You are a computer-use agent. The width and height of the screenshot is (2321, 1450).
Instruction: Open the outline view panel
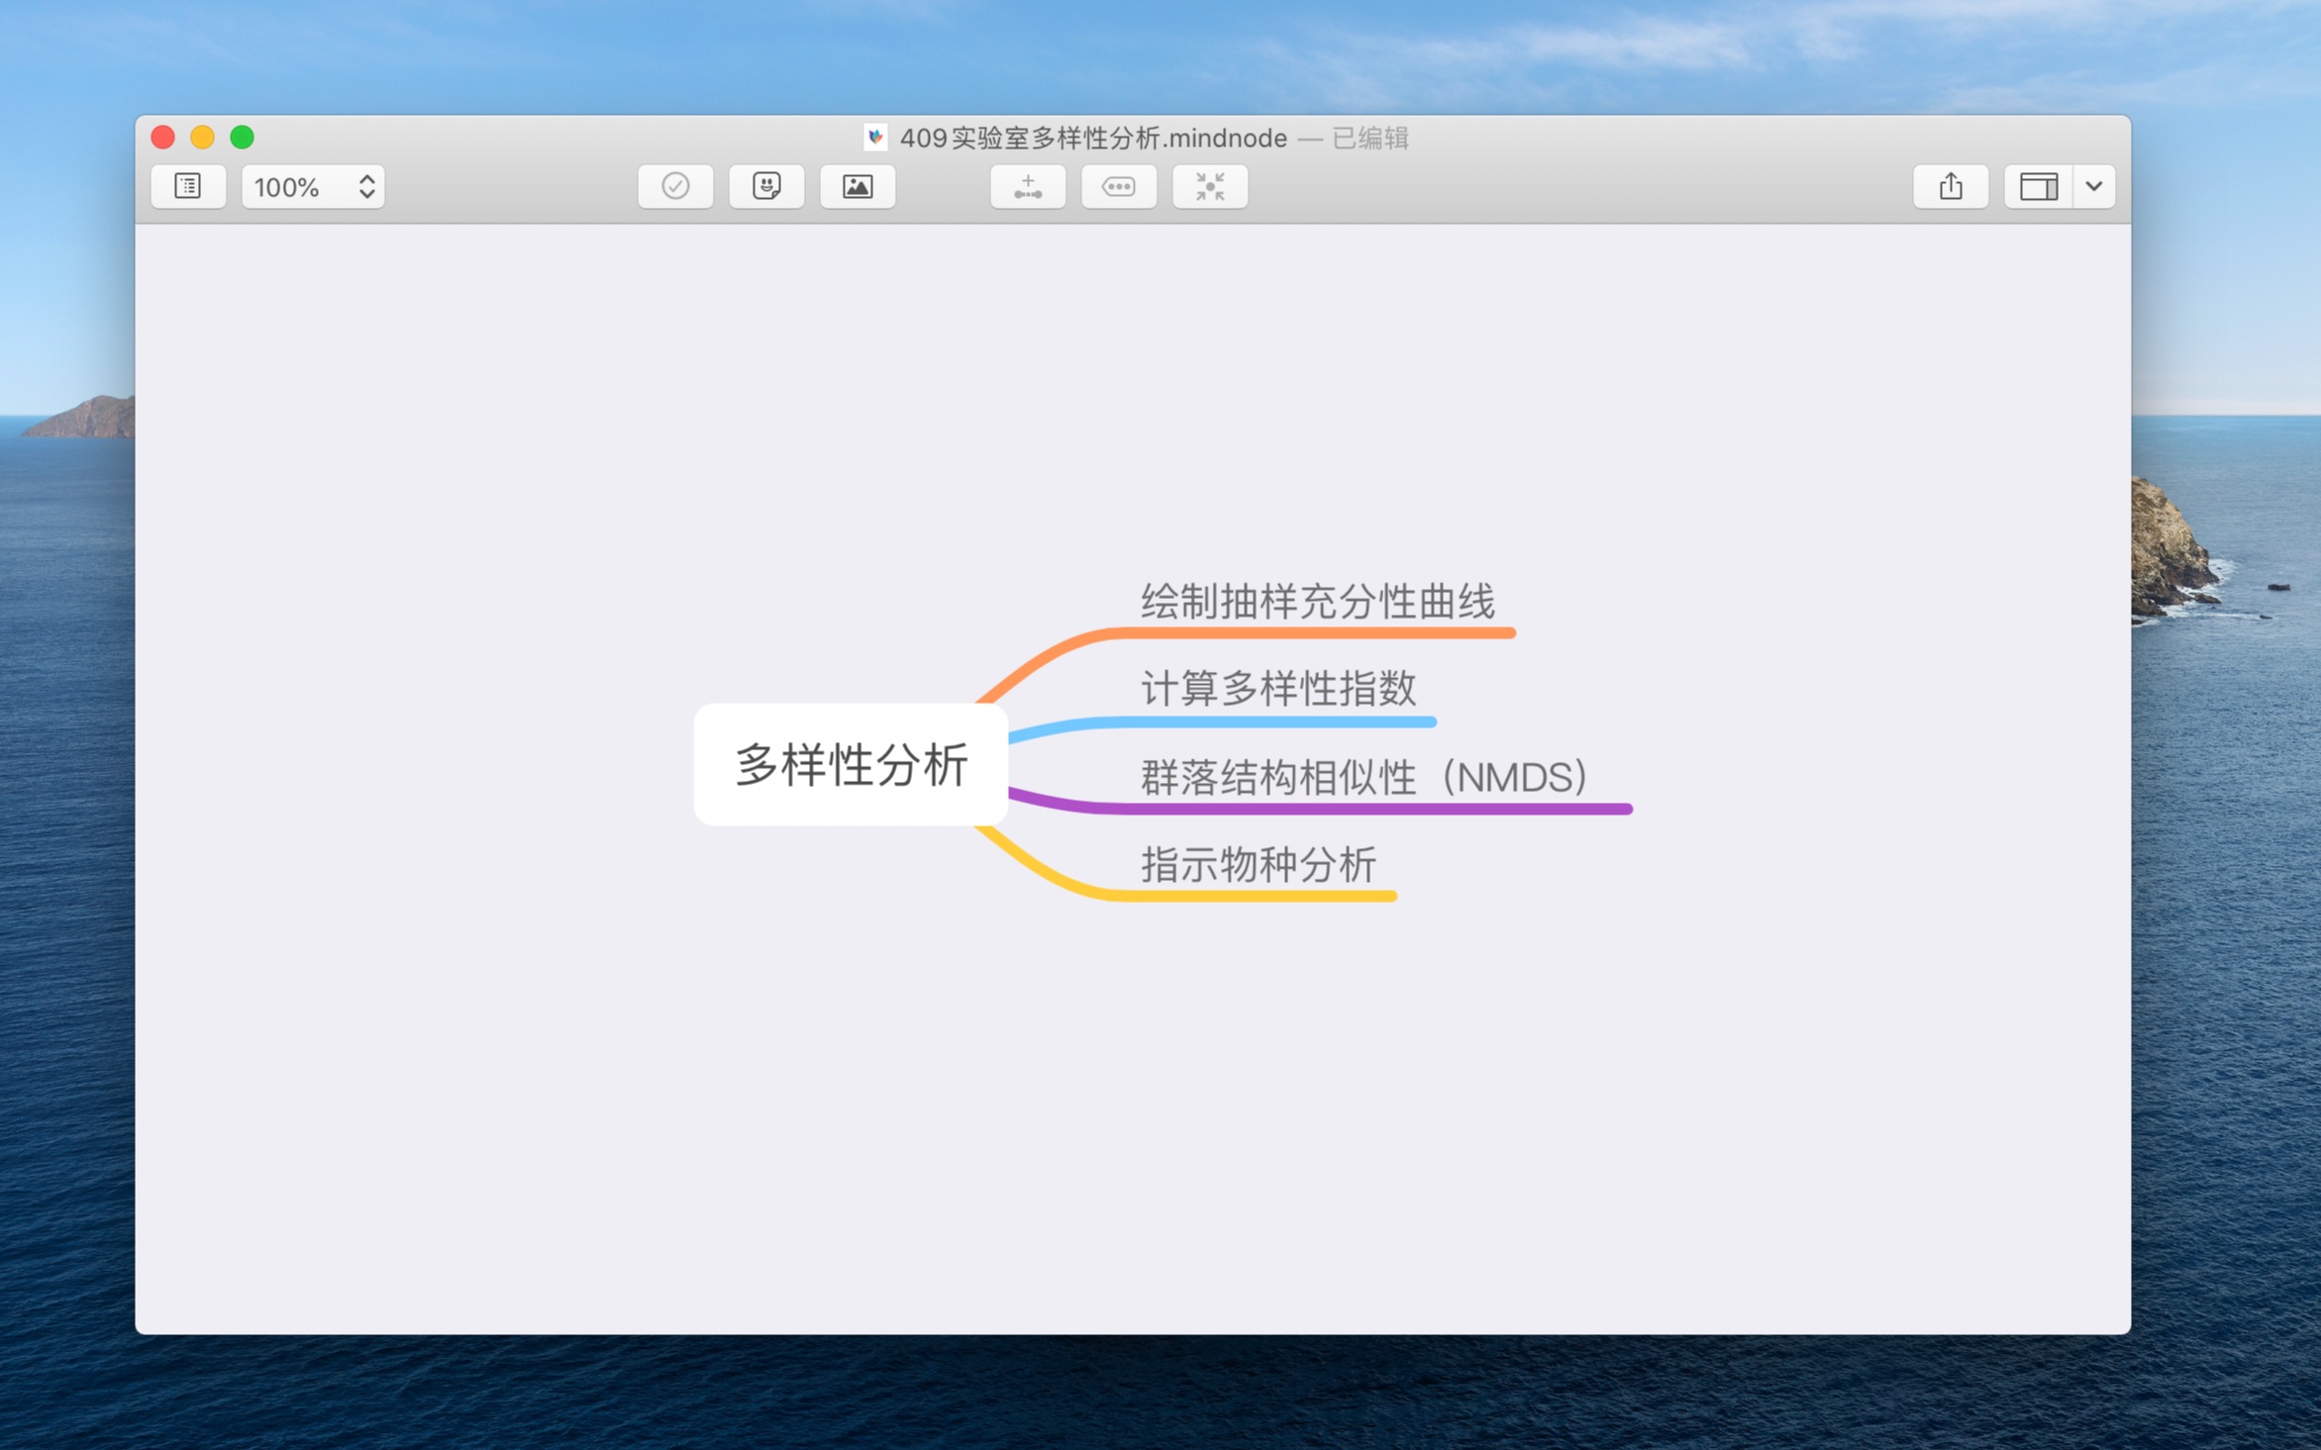pos(188,186)
